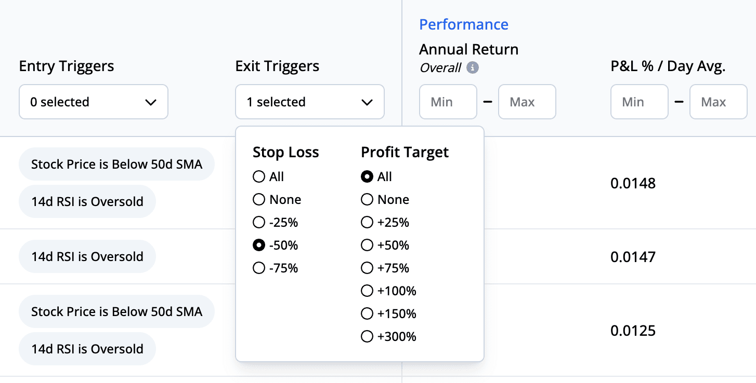The width and height of the screenshot is (756, 383).
Task: Select Stop Loss All option
Action: point(259,177)
